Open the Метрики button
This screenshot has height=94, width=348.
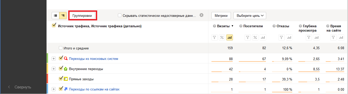pyautogui.click(x=221, y=16)
